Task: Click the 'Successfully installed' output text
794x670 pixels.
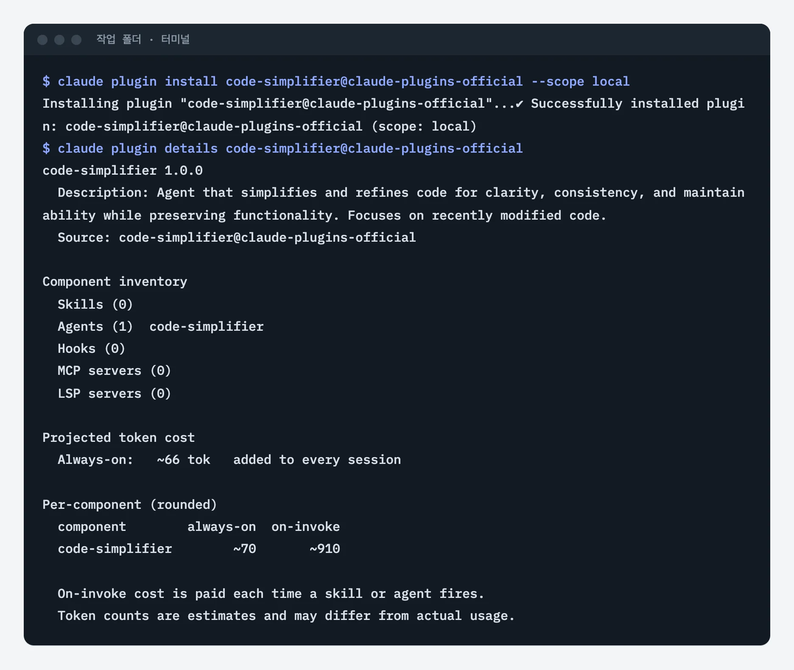Action: (x=615, y=103)
